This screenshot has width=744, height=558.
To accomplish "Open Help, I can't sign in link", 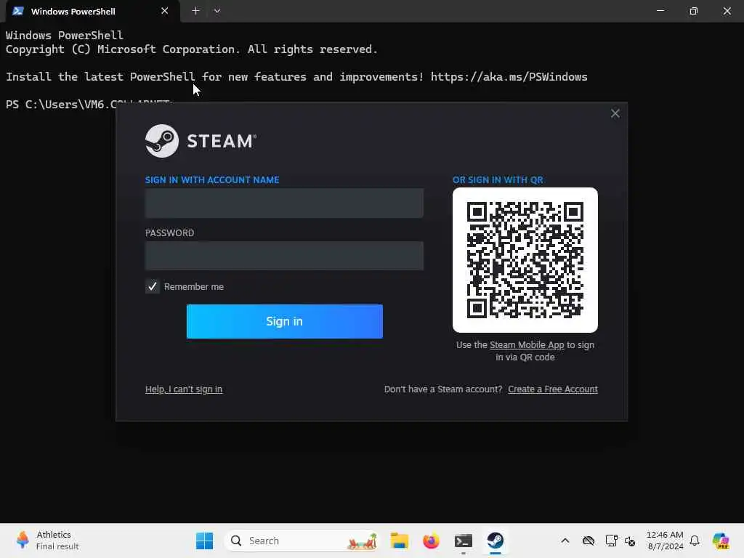I will pyautogui.click(x=184, y=389).
